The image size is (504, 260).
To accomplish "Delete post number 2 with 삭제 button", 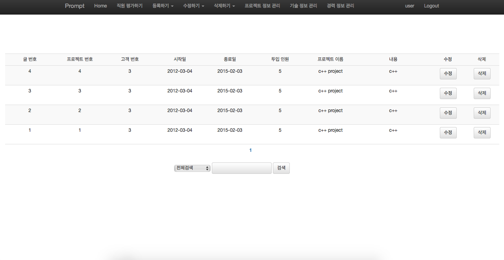I will click(482, 113).
